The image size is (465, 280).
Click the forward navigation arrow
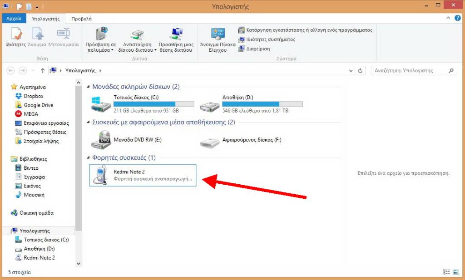click(x=23, y=70)
